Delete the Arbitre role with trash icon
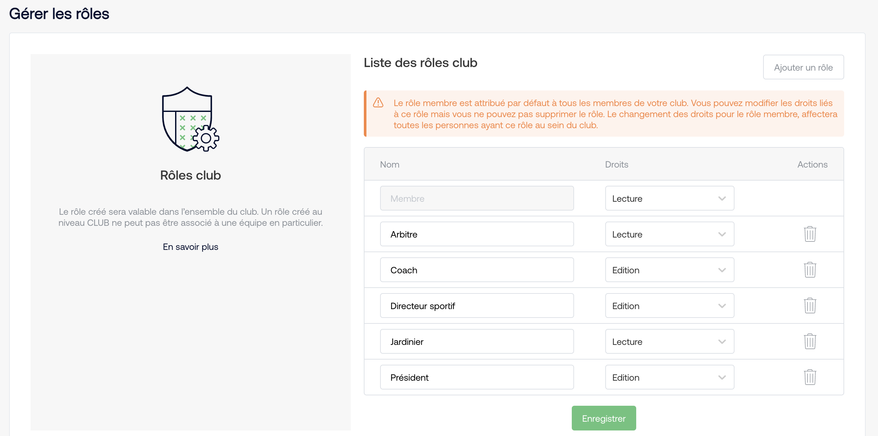Screen dimensions: 878x436 (810, 234)
